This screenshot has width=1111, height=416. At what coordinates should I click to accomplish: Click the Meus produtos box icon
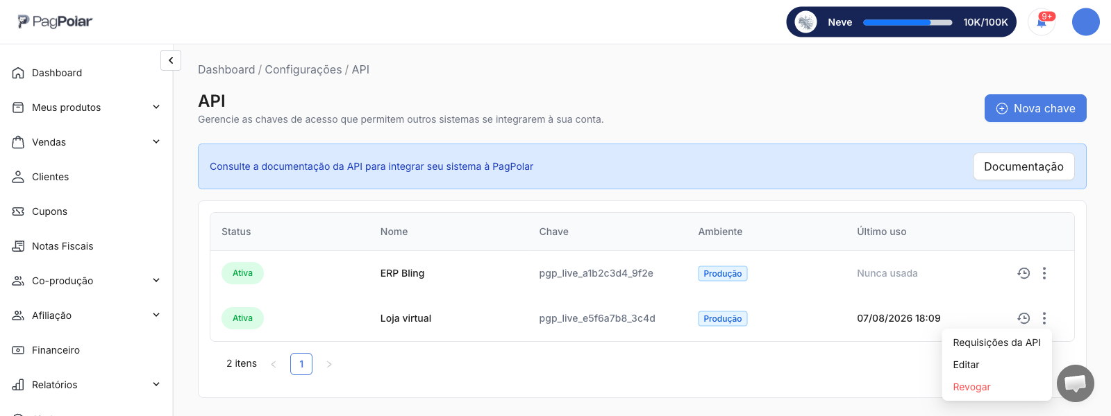pyautogui.click(x=18, y=107)
